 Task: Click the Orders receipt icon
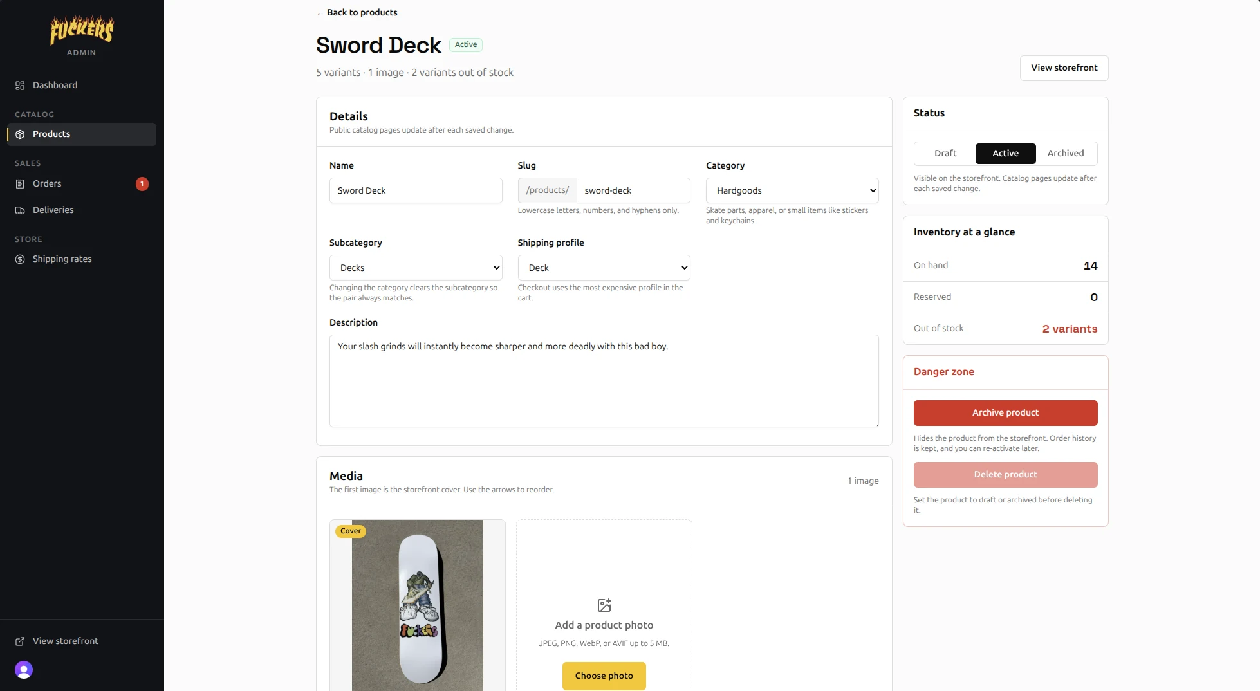[x=20, y=184]
